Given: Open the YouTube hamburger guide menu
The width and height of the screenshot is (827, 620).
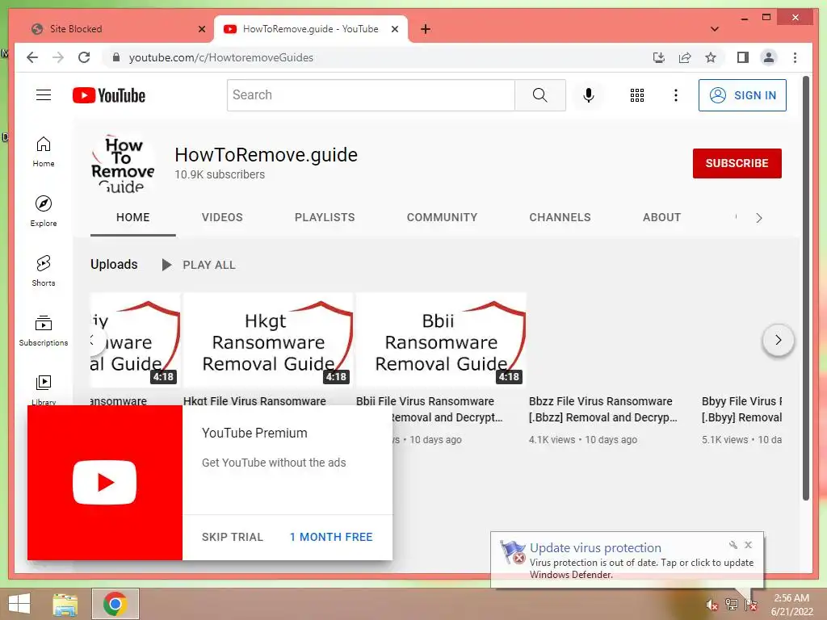Looking at the screenshot, I should point(44,95).
